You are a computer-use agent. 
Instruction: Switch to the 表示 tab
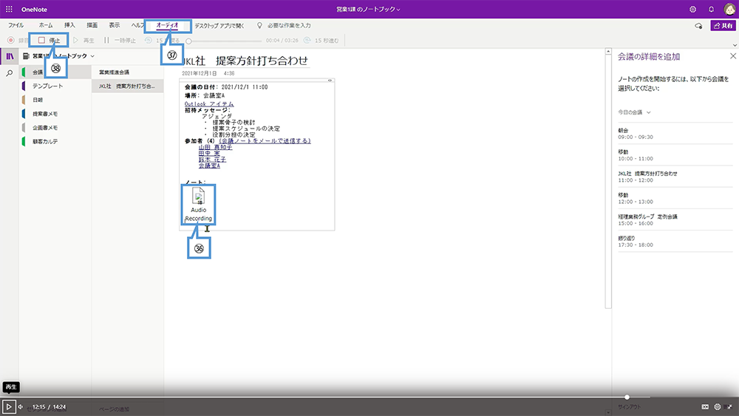[115, 25]
